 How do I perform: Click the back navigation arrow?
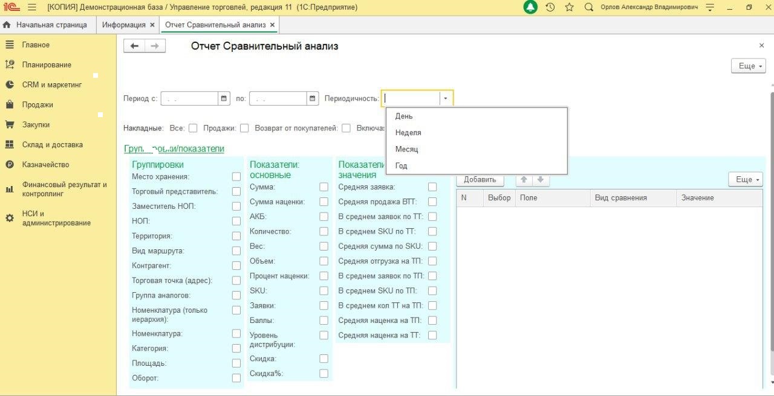tap(134, 46)
